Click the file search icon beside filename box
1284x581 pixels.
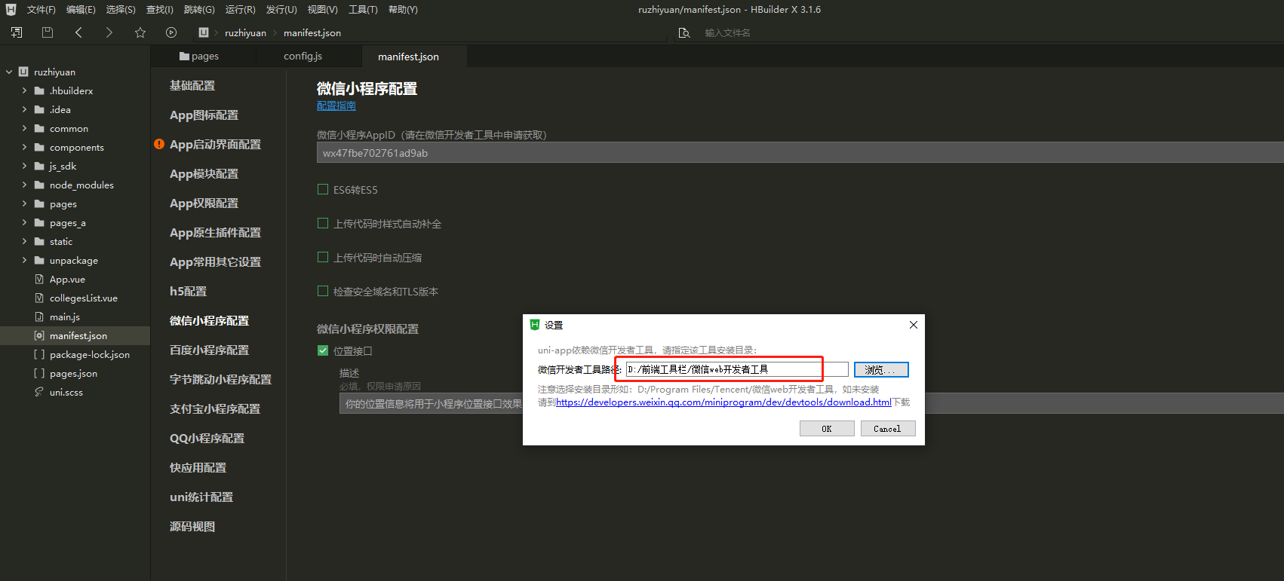click(x=684, y=33)
